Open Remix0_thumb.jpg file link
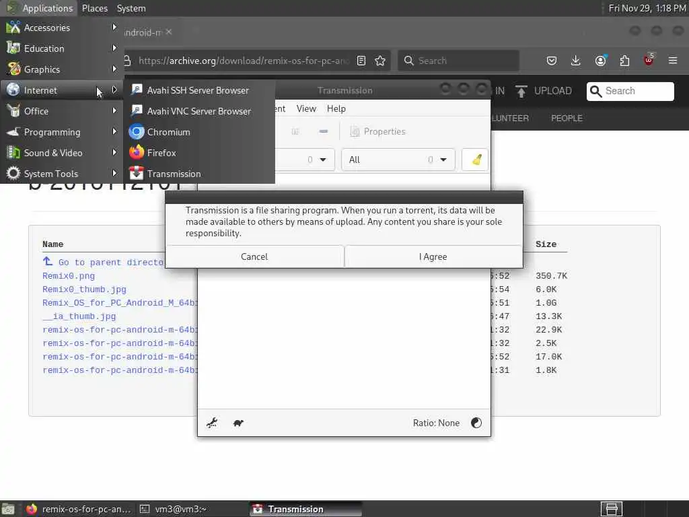Image resolution: width=689 pixels, height=517 pixels. (x=84, y=289)
